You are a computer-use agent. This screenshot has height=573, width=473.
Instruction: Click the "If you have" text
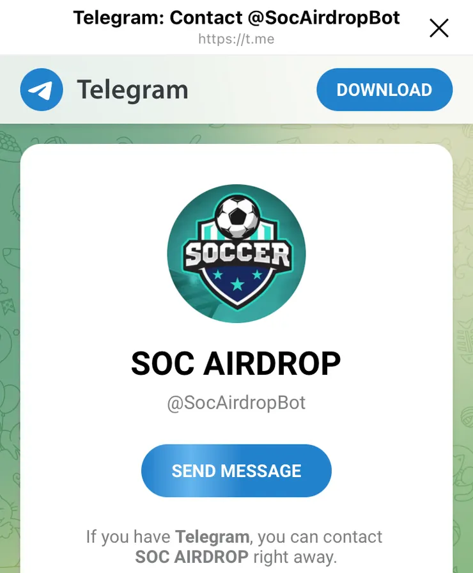point(128,537)
